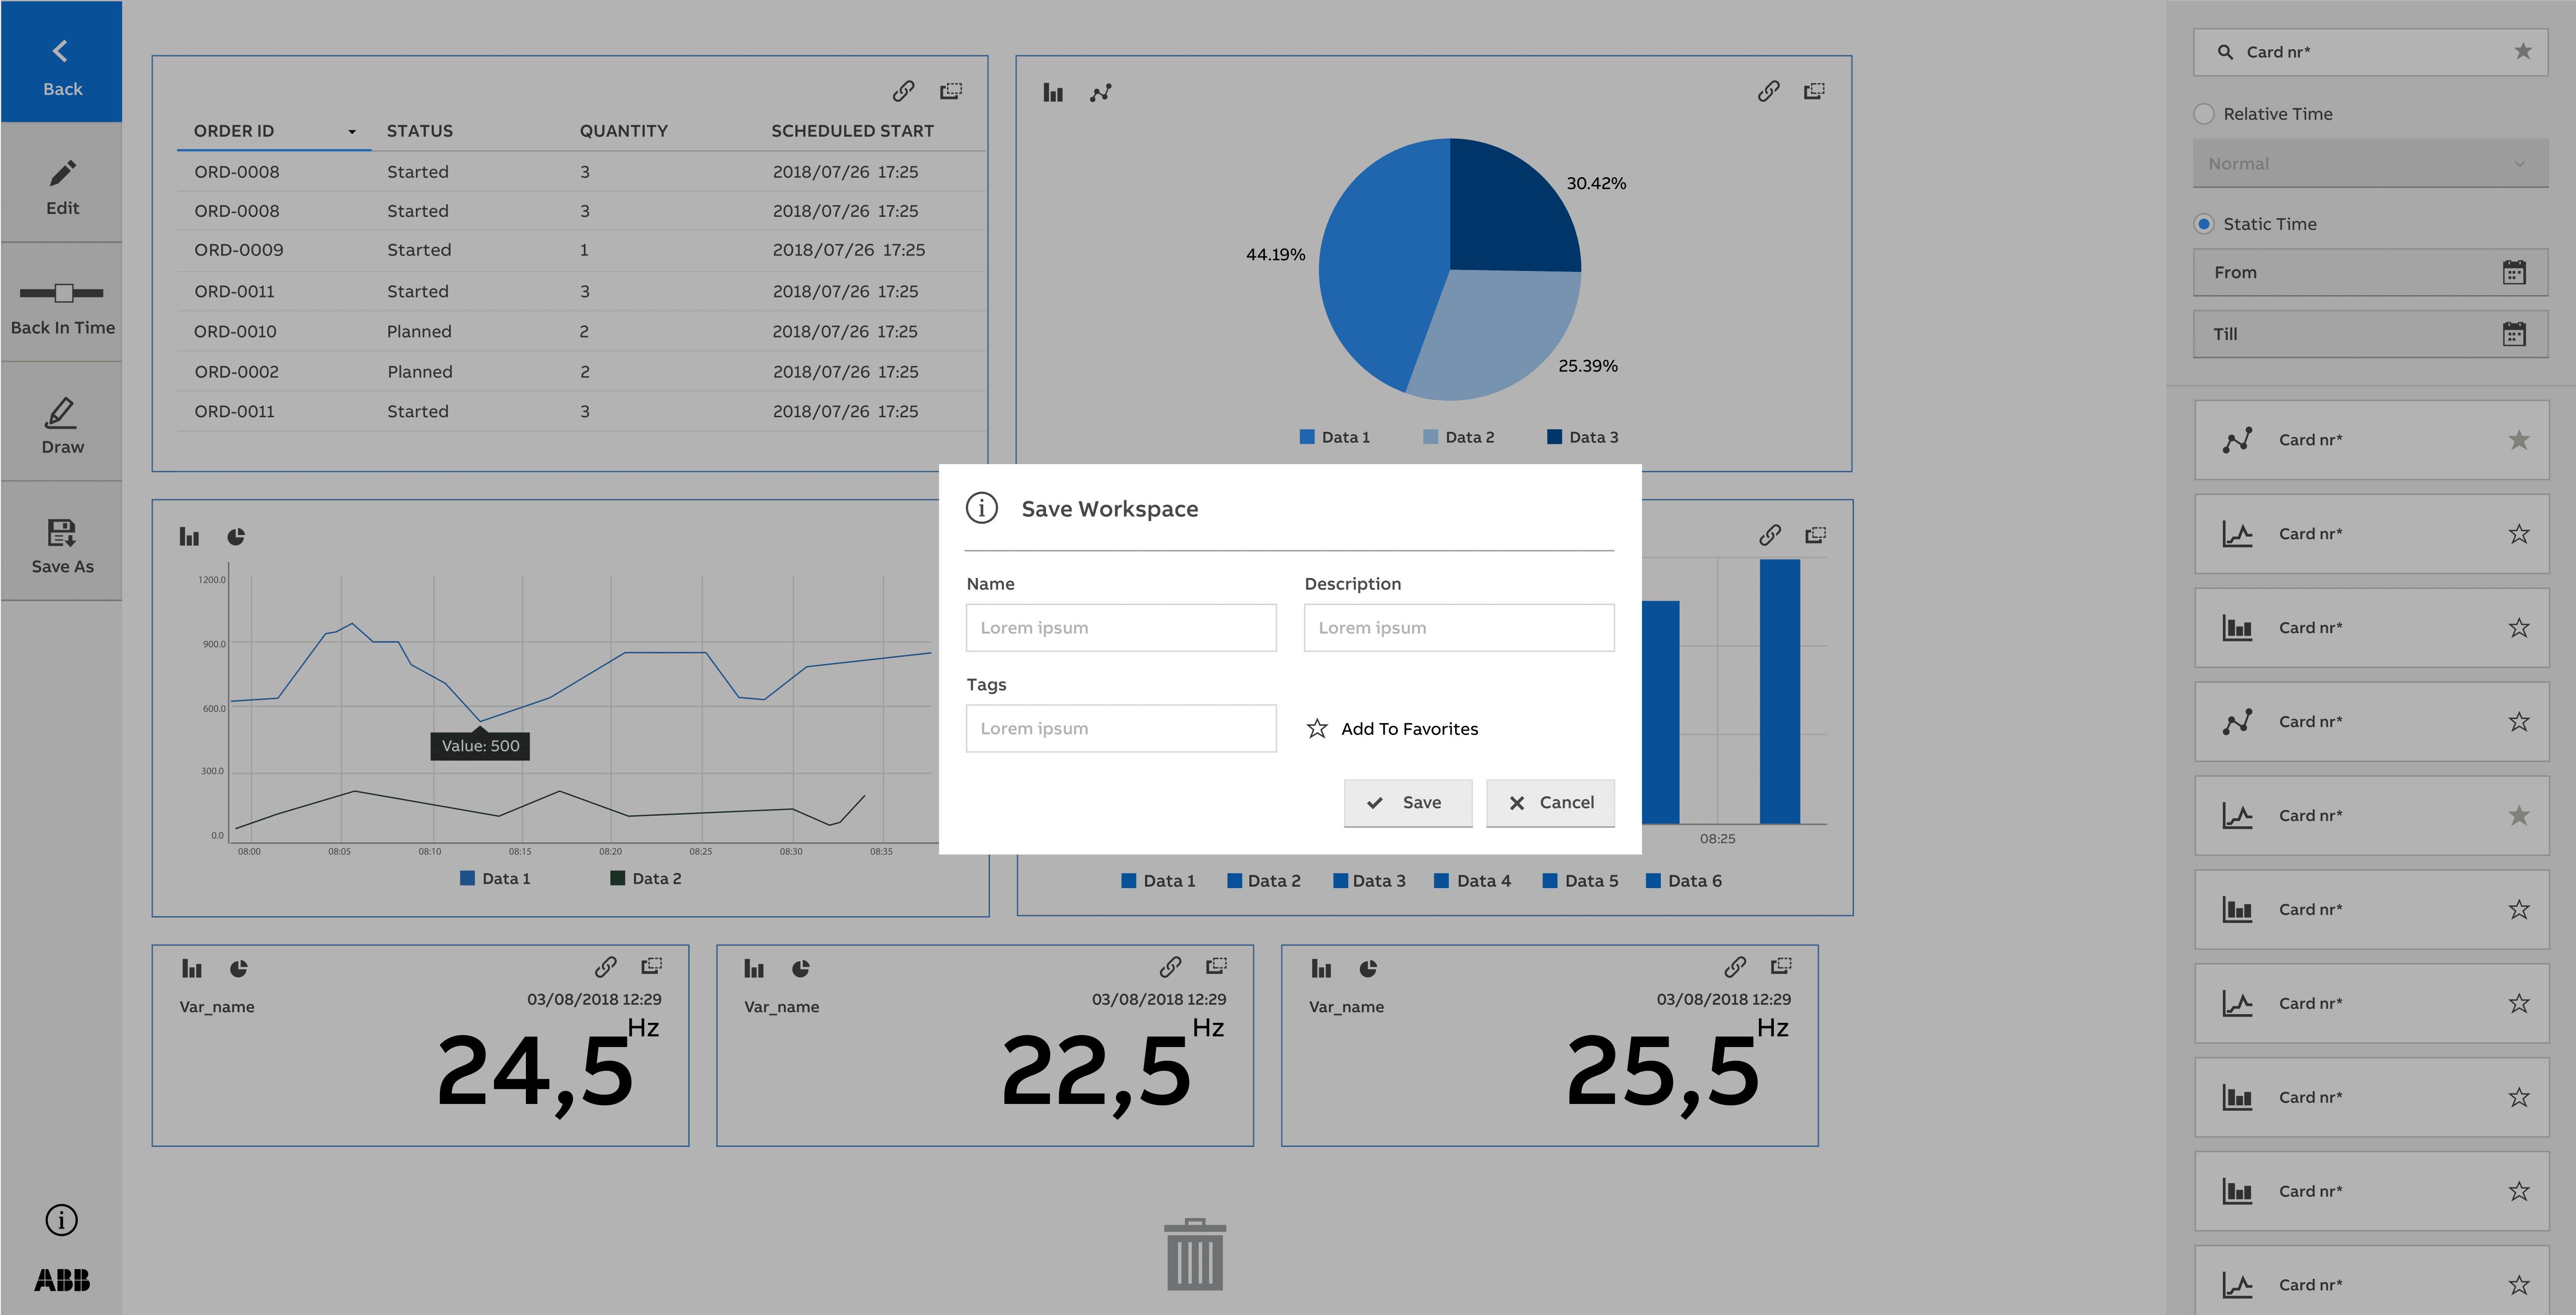Screen dimensions: 2576x1315
Task: Switch line chart card to pie view
Action: pyautogui.click(x=236, y=537)
